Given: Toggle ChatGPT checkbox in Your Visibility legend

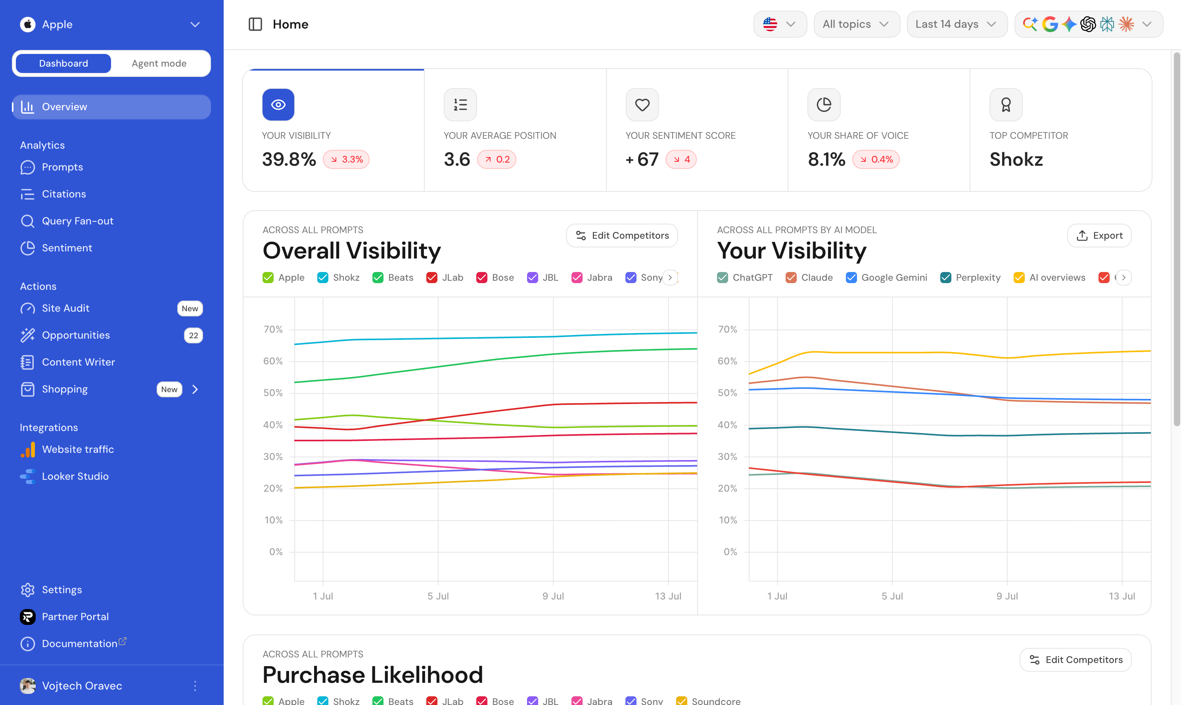Looking at the screenshot, I should click(722, 278).
